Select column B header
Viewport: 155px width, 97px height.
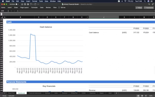[20, 17]
